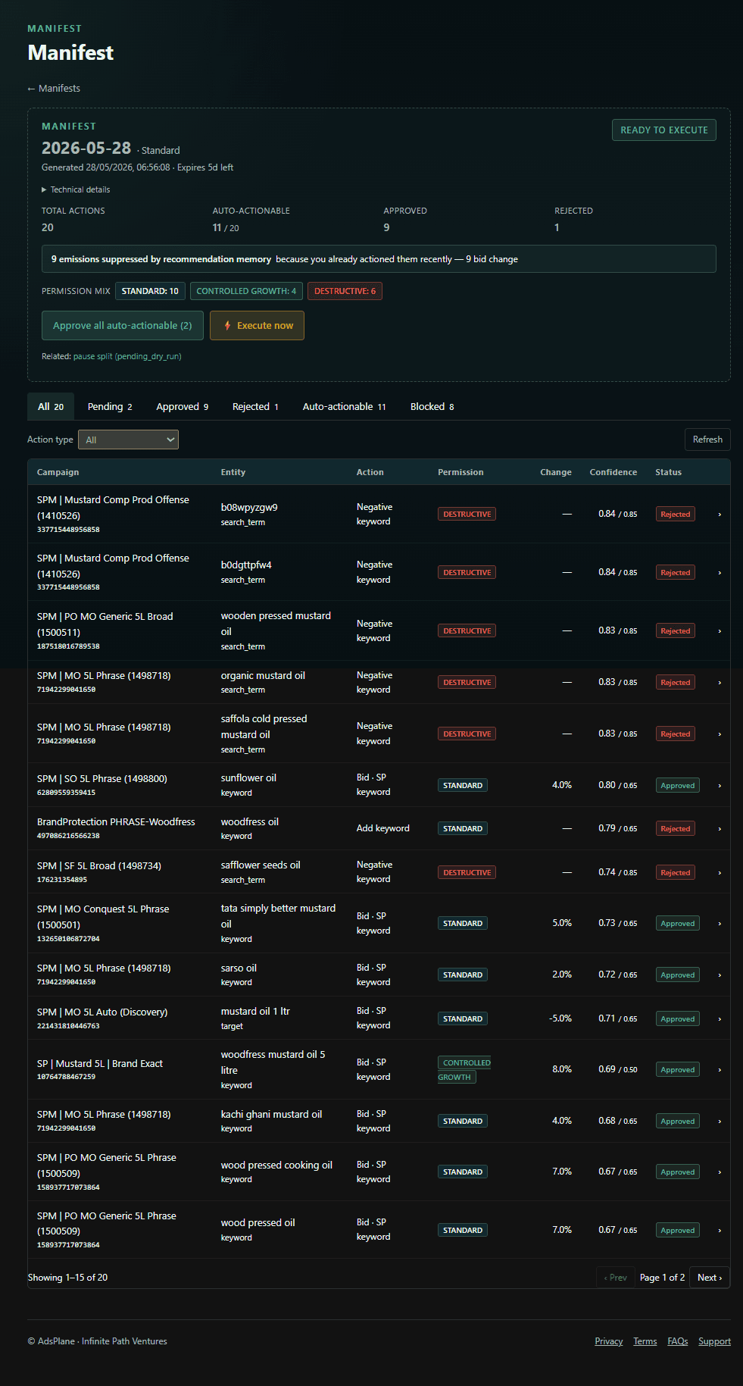Click the Prev page button
The width and height of the screenshot is (743, 1386).
tap(616, 1278)
